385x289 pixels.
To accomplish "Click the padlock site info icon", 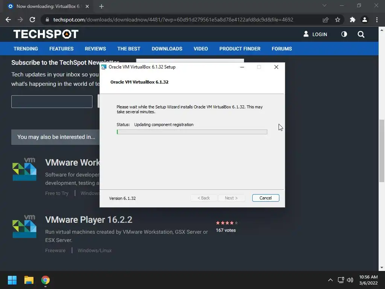I will (47, 20).
